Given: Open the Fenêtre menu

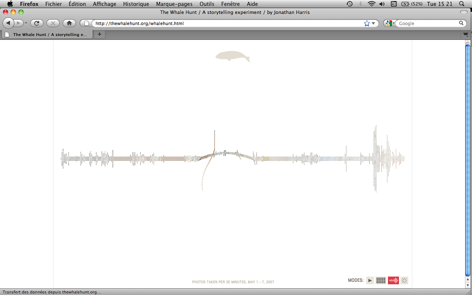Looking at the screenshot, I should [230, 4].
